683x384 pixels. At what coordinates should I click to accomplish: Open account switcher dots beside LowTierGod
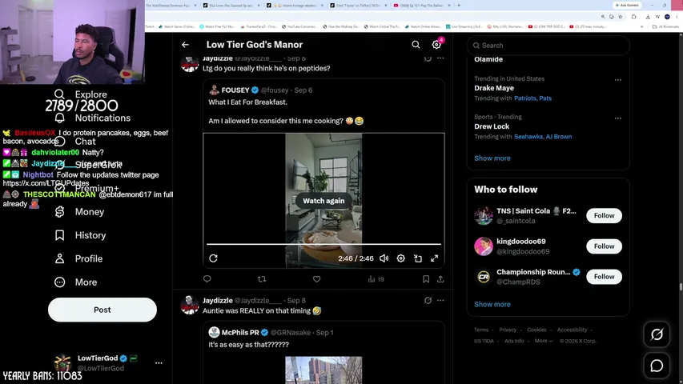coord(159,362)
